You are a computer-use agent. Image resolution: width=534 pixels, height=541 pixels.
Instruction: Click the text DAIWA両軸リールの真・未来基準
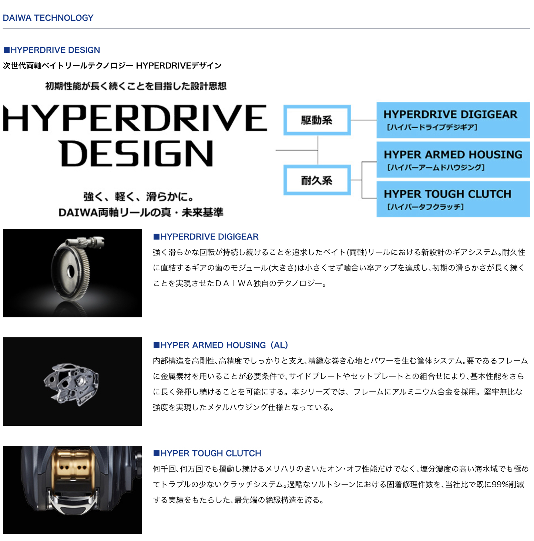[141, 213]
